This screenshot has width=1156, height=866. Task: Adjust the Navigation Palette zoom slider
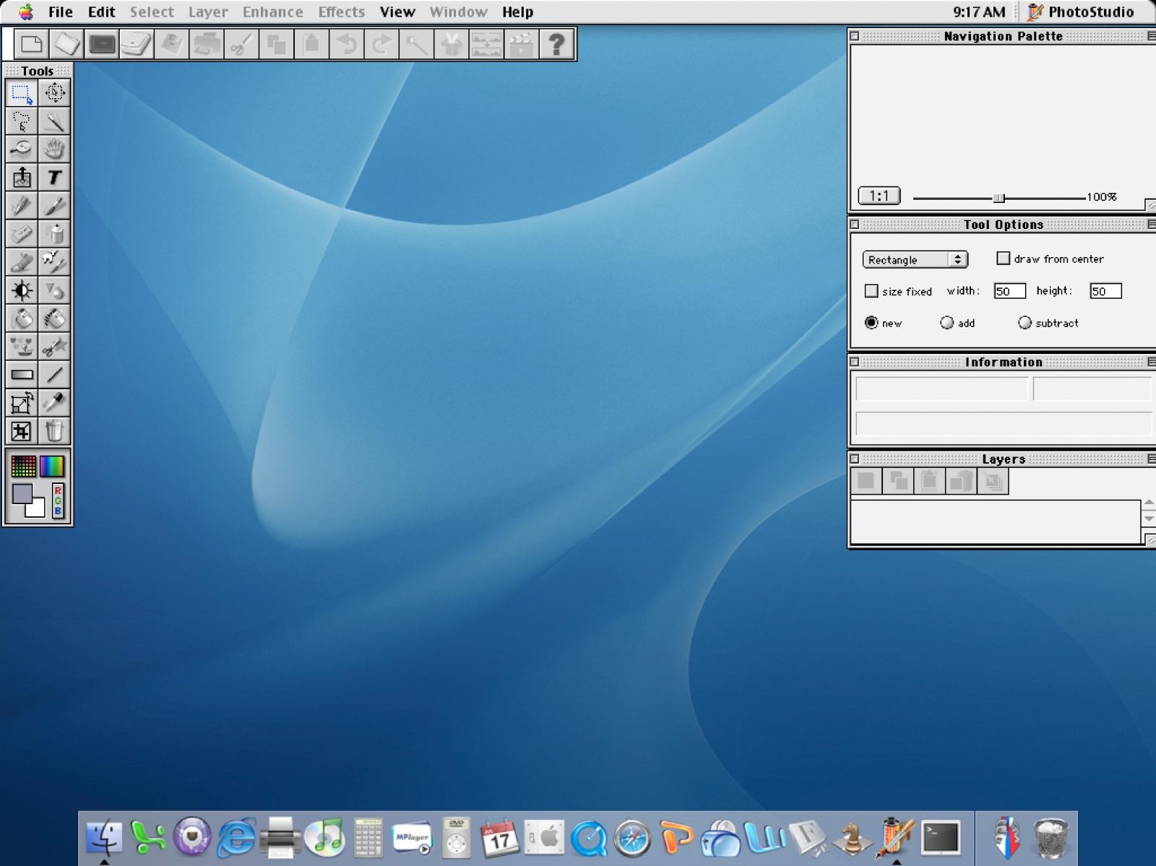coord(998,198)
